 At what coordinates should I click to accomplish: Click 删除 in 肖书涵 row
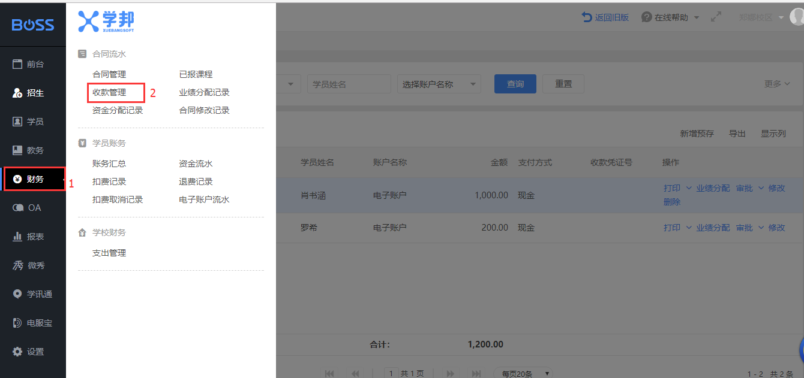pyautogui.click(x=672, y=202)
